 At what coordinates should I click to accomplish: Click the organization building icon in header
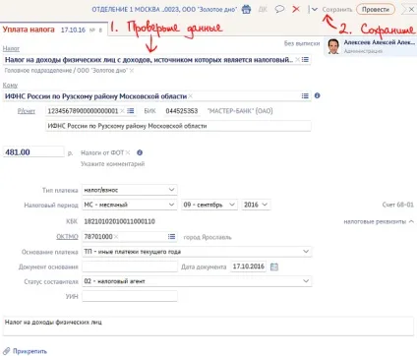click(x=246, y=9)
